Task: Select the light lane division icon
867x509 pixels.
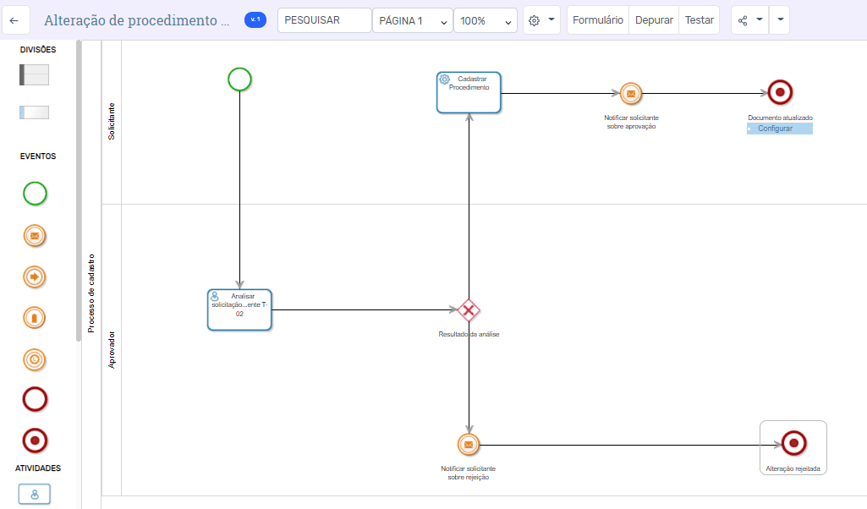Action: (x=33, y=111)
